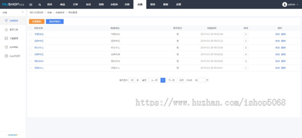Switch to the 订单 top tab
The width and height of the screenshot is (302, 138).
coord(75,4)
